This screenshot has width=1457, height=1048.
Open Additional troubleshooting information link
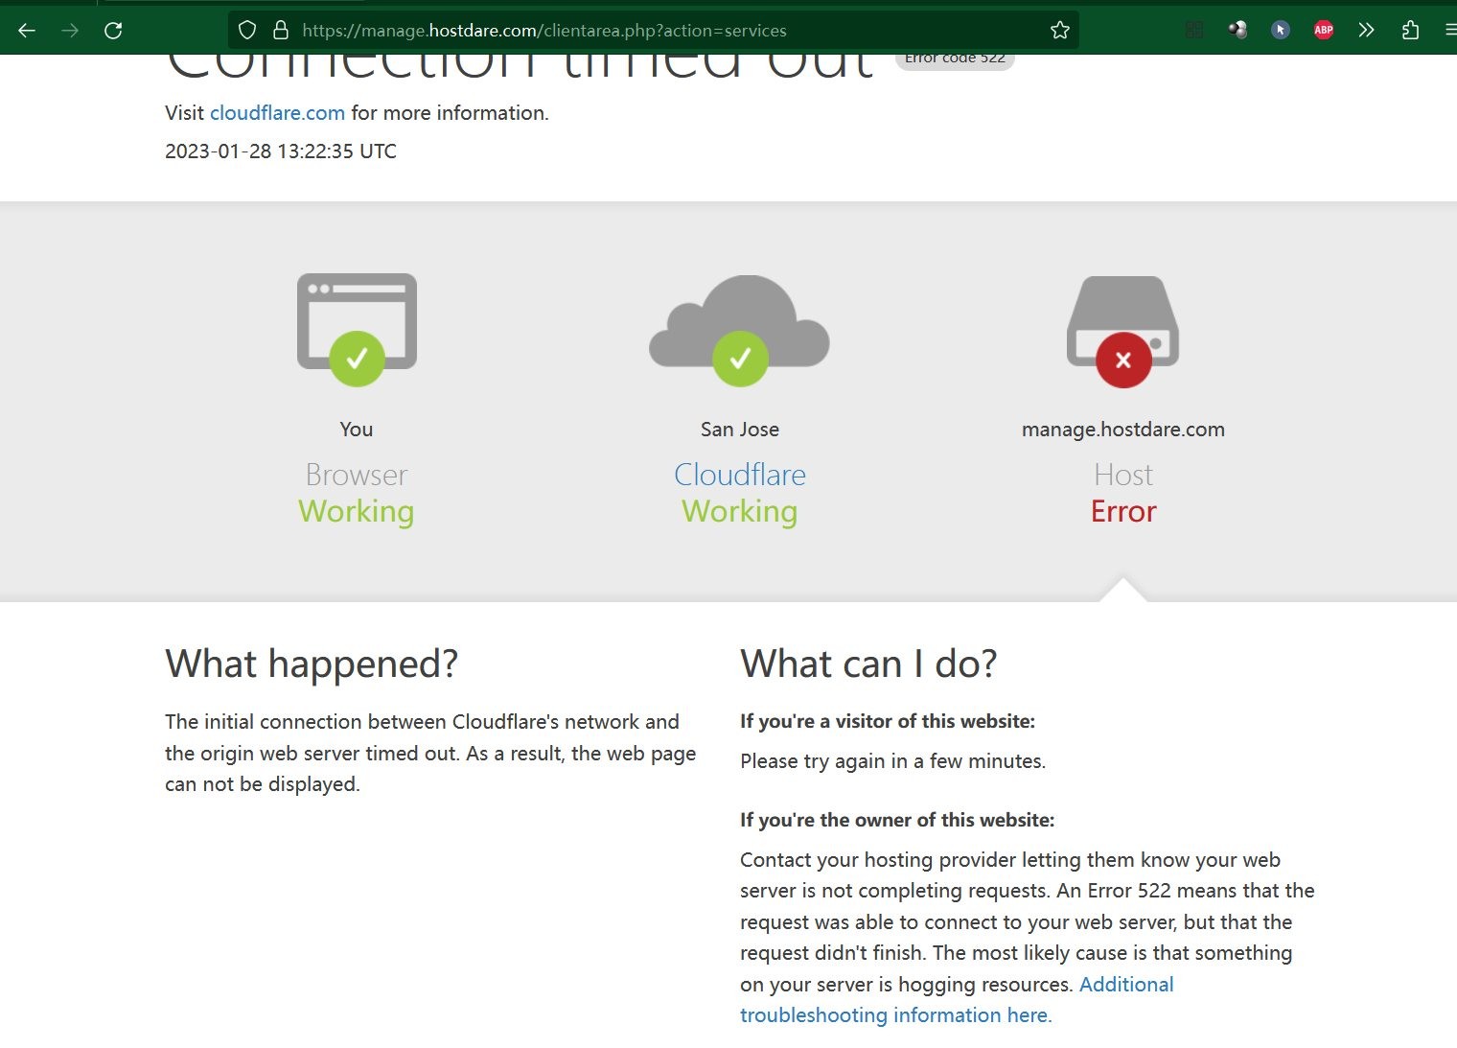[957, 1000]
